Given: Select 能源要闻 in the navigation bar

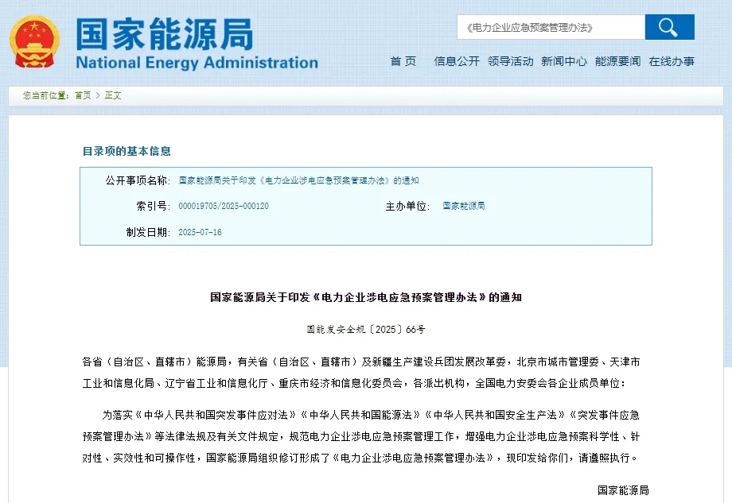Looking at the screenshot, I should coord(617,61).
